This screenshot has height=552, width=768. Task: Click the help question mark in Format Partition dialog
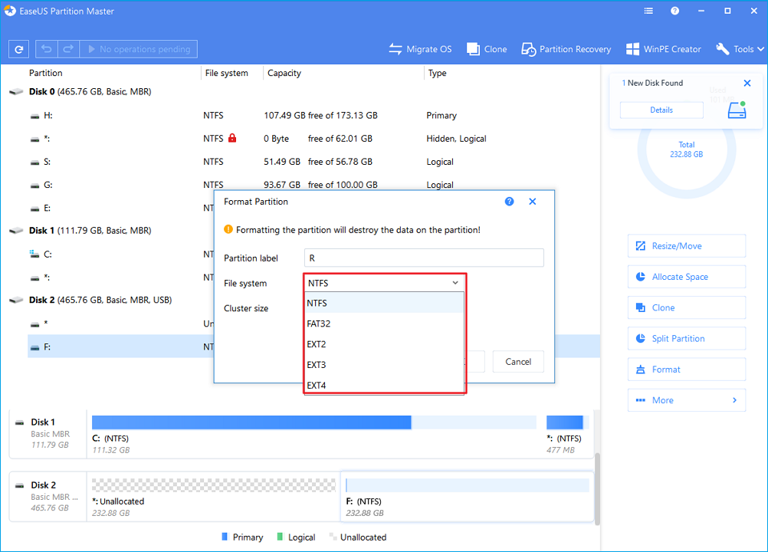pyautogui.click(x=509, y=201)
